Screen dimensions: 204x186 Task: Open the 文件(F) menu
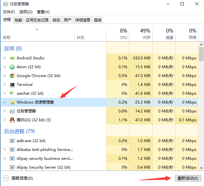tap(9, 12)
